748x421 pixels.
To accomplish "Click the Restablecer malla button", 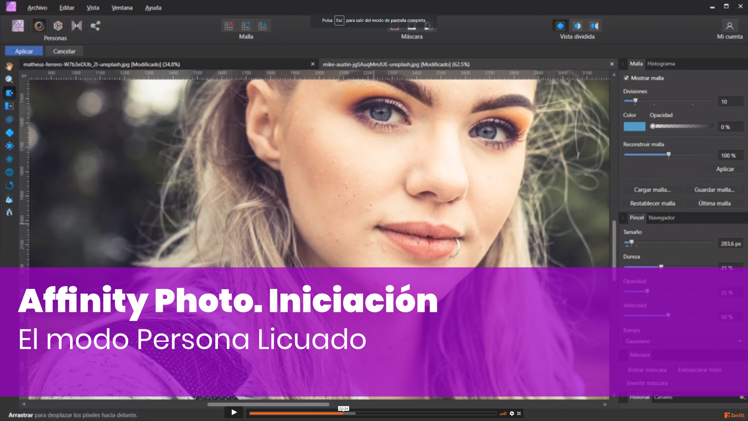I will click(x=652, y=203).
